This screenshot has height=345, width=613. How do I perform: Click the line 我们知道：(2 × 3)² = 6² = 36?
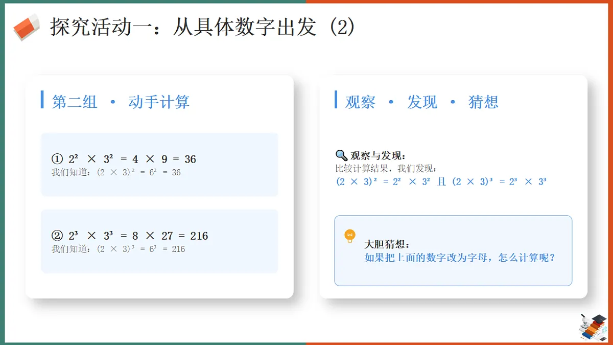tap(116, 172)
